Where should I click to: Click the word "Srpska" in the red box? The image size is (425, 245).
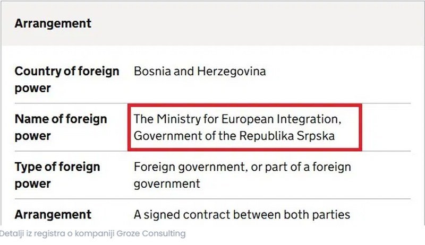[317, 136]
